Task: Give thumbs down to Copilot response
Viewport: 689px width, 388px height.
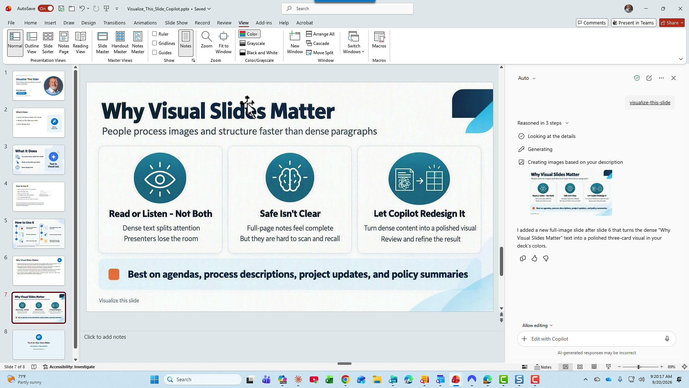Action: (x=546, y=258)
